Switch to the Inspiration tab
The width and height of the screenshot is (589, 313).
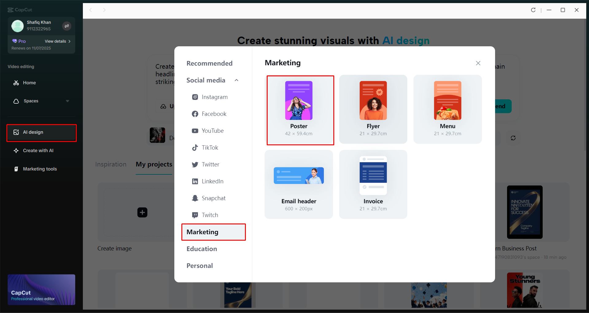[x=111, y=164]
